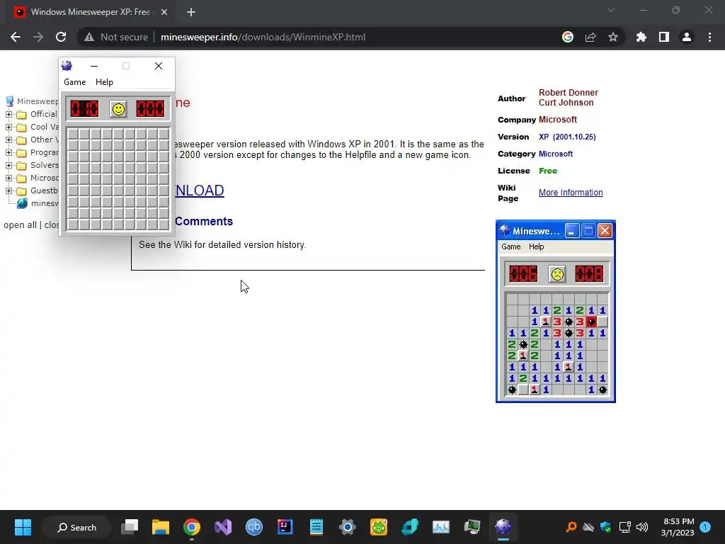Click the volume icon in system tray
725x544 pixels.
(x=641, y=527)
